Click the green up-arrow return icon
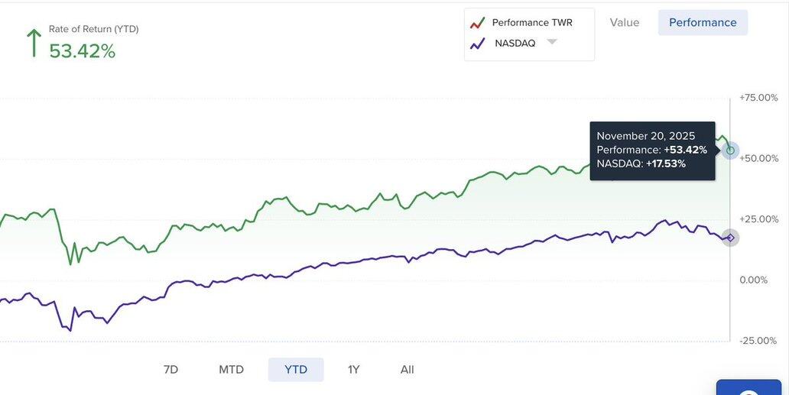 click(34, 43)
